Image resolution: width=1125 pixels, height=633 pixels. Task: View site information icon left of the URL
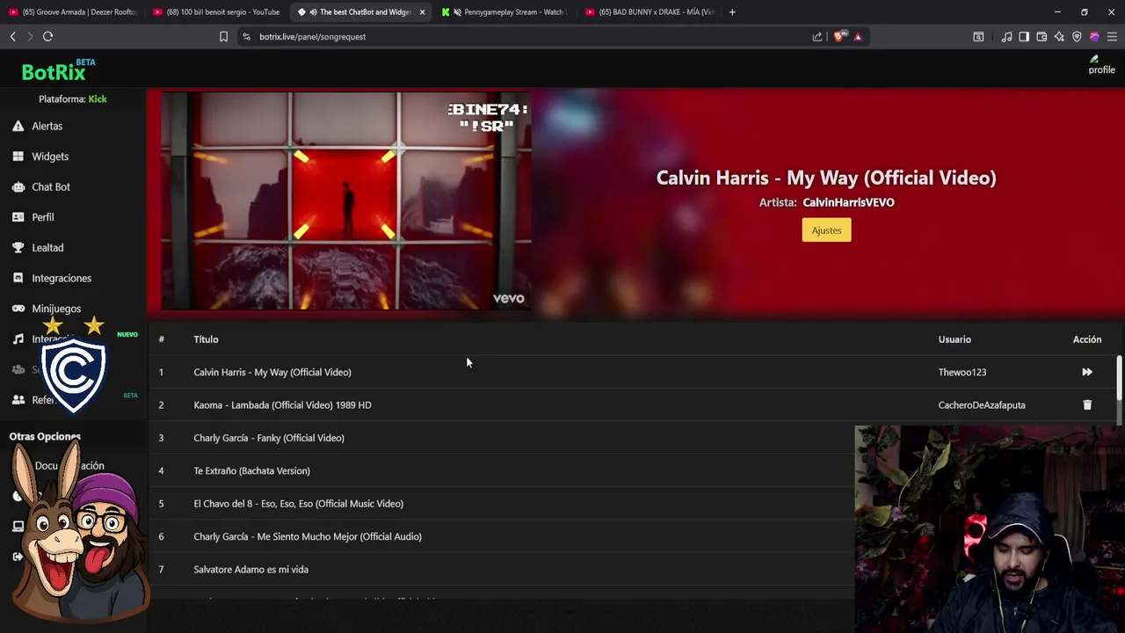point(246,36)
